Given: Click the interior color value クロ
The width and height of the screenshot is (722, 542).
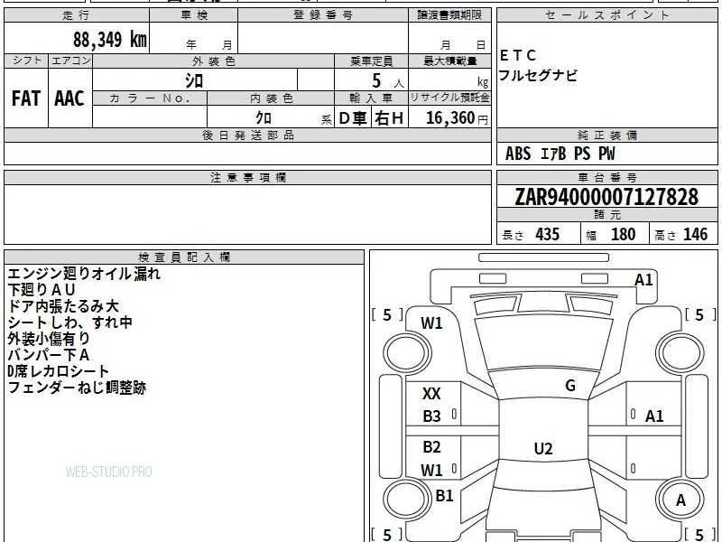Looking at the screenshot, I should (x=264, y=117).
